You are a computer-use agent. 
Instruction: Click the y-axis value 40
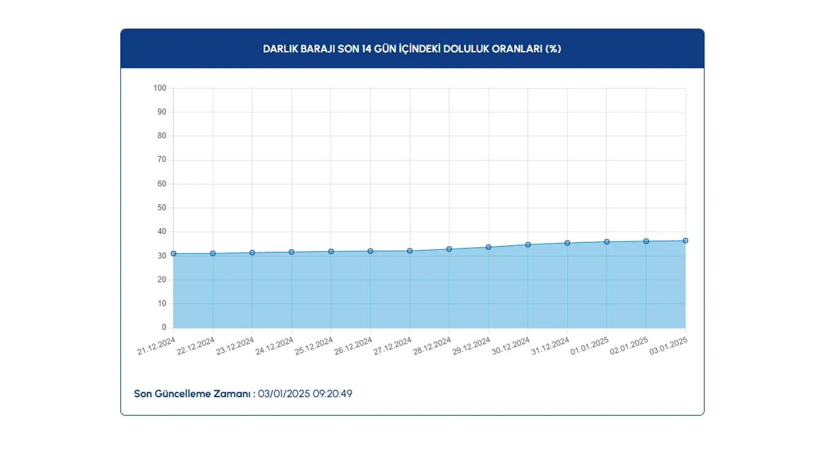pos(162,231)
